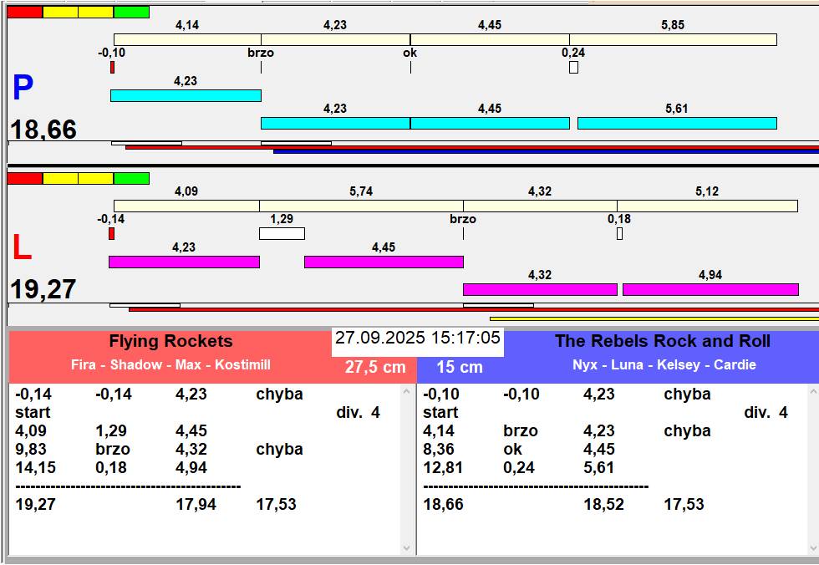Click the 18,52 value in Rebels totals
Image resolution: width=819 pixels, height=565 pixels.
[603, 505]
